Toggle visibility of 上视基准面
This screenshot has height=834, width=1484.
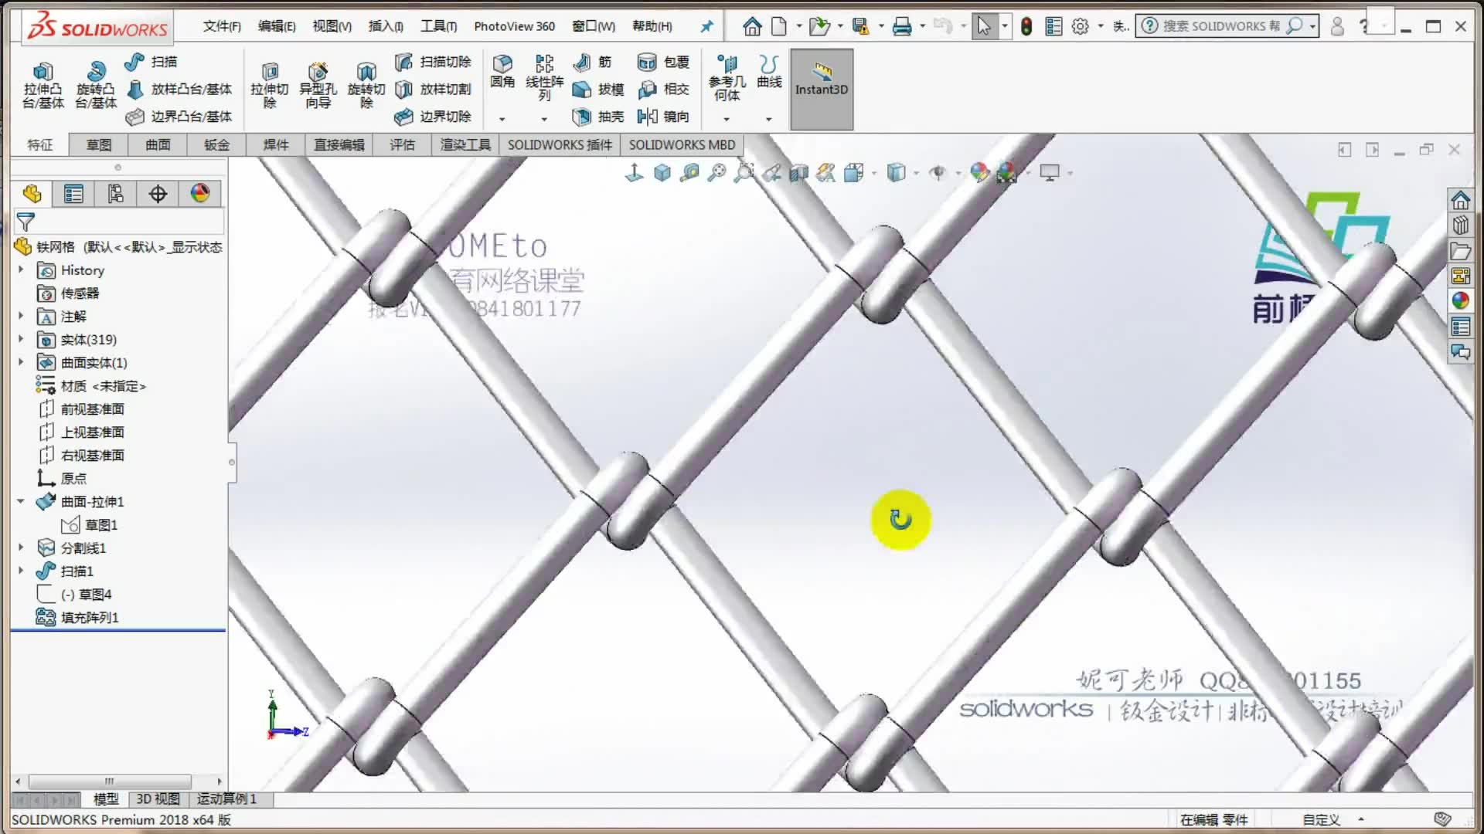[92, 432]
